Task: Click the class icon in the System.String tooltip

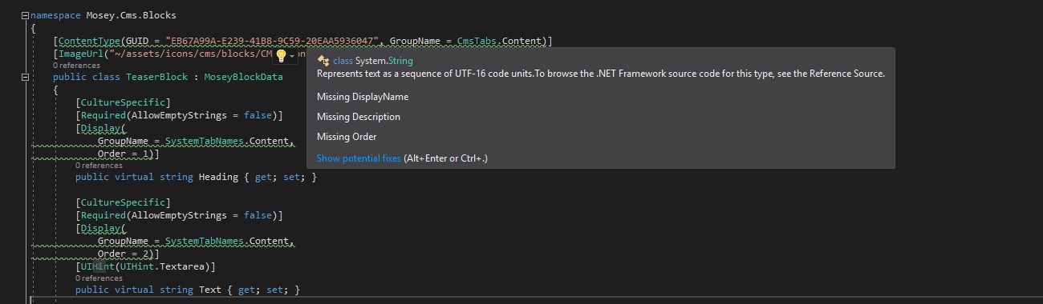Action: click(x=323, y=61)
